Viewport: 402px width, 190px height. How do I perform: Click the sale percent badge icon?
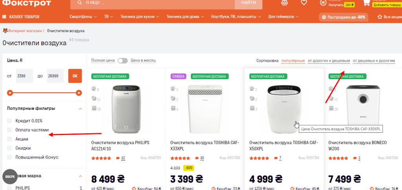point(324,17)
